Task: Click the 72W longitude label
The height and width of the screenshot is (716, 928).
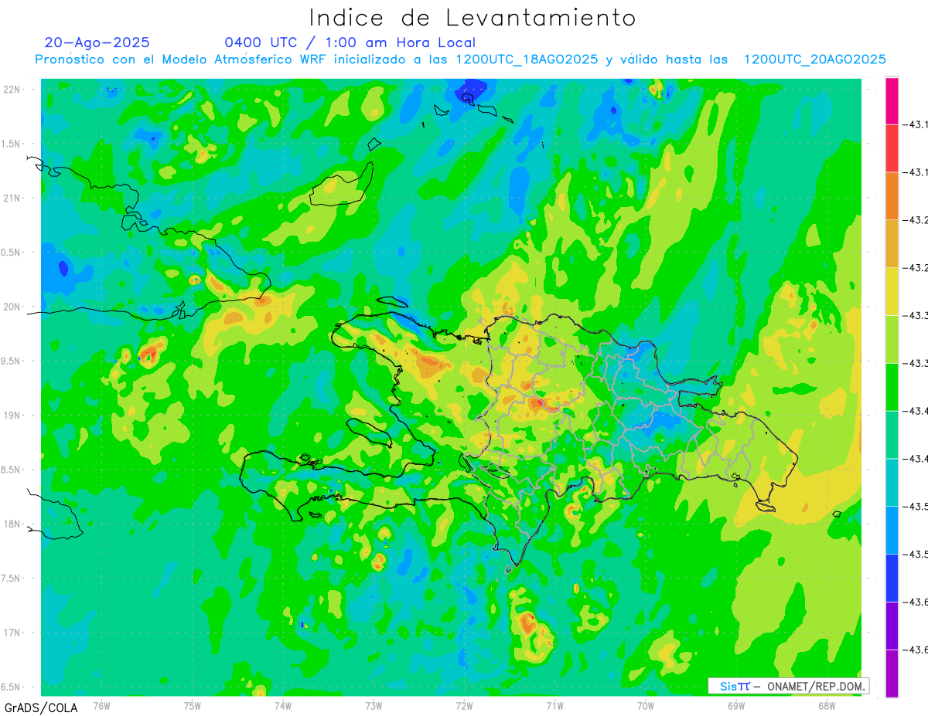Action: click(464, 706)
